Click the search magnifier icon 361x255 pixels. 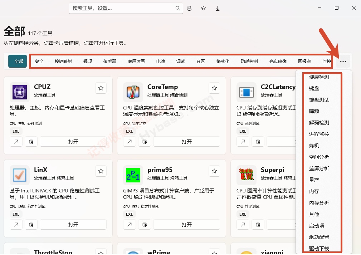pos(177,8)
